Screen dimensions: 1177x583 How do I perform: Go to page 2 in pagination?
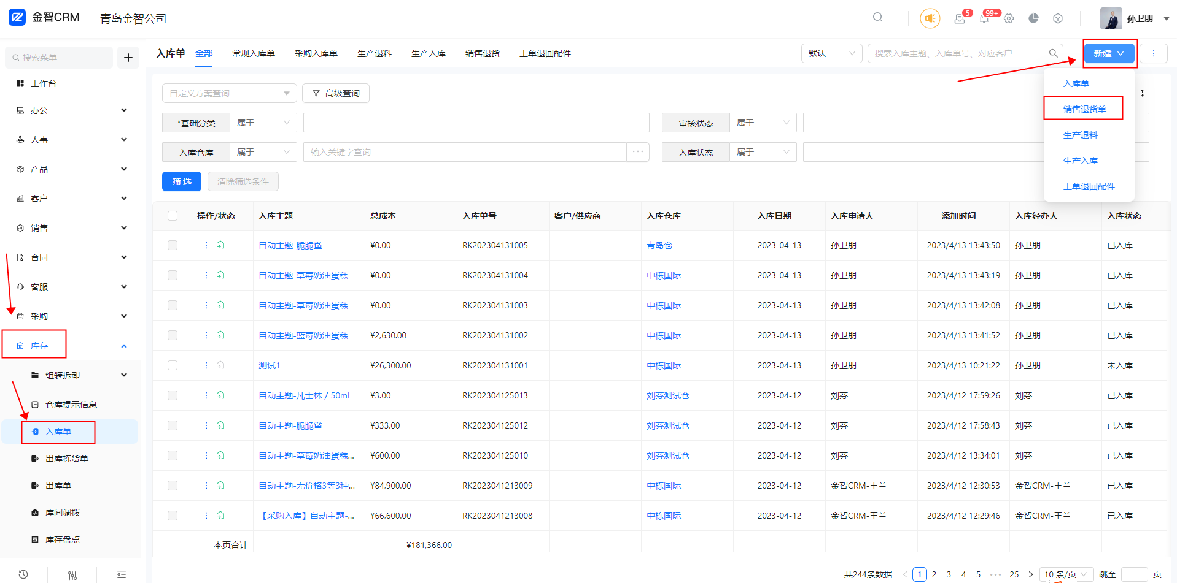(934, 574)
